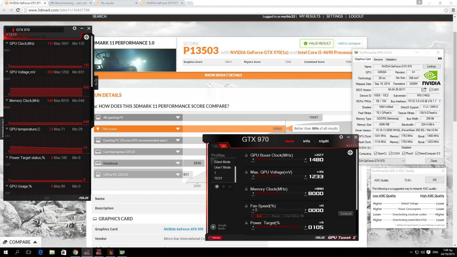Expand 4K gaming PC comparison row
This screenshot has width=457, height=257.
(177, 117)
